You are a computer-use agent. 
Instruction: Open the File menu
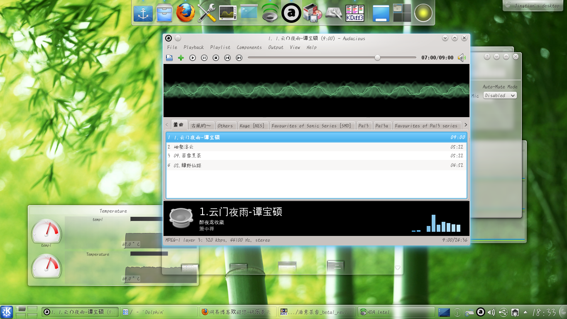tap(172, 47)
